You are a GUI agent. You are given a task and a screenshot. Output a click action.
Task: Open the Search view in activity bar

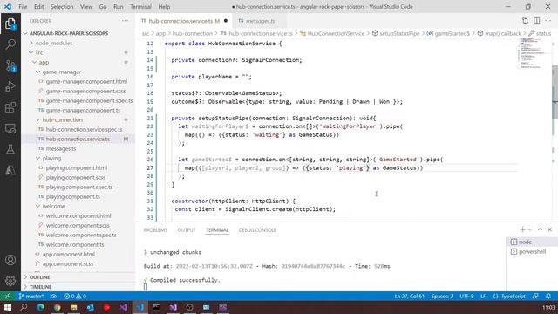(x=10, y=44)
